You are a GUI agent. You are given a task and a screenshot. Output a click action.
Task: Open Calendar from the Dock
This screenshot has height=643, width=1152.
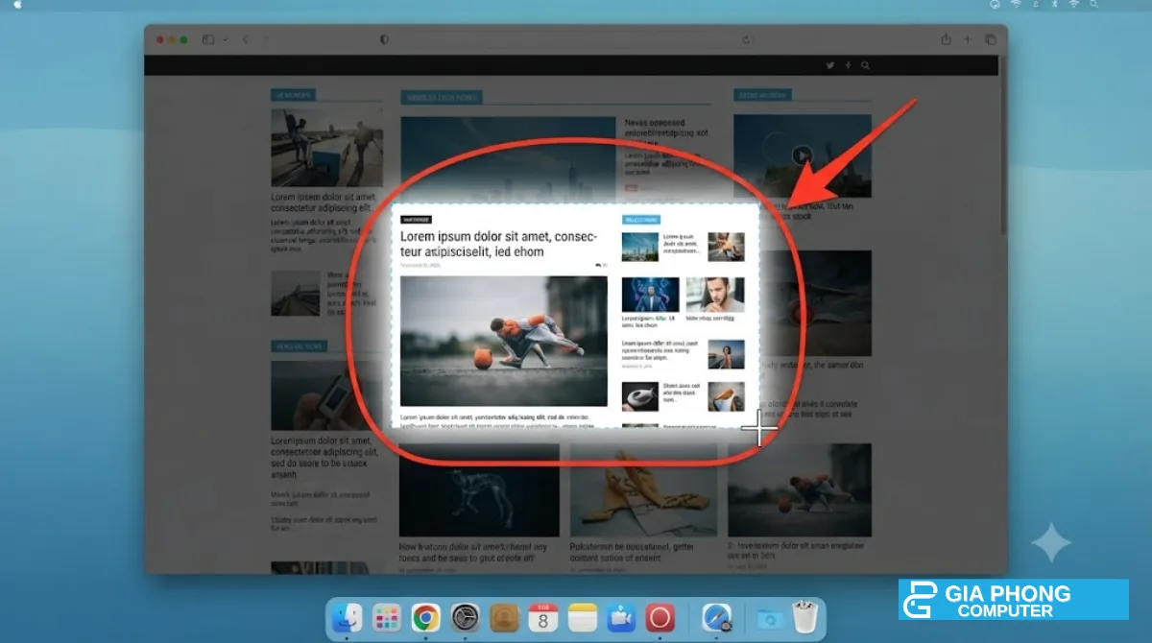(543, 619)
